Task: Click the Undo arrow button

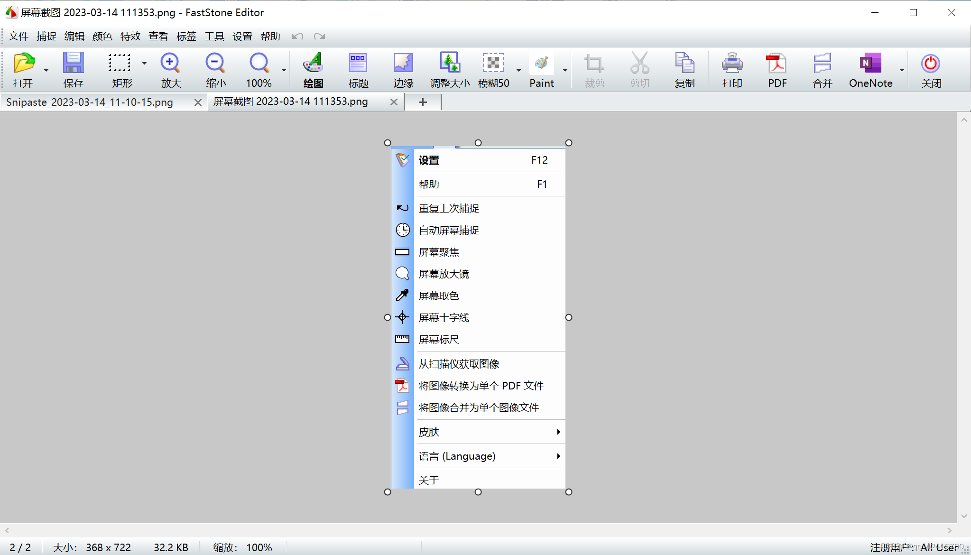Action: [297, 37]
